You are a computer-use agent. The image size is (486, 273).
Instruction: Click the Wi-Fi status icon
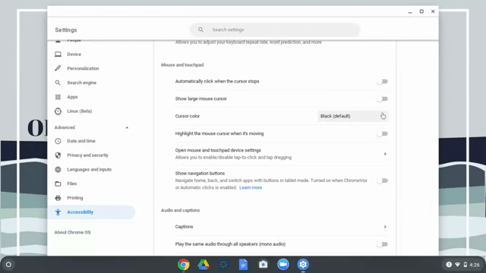[457, 265]
